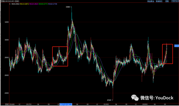Click the 202003 date label on time axis

145,104
